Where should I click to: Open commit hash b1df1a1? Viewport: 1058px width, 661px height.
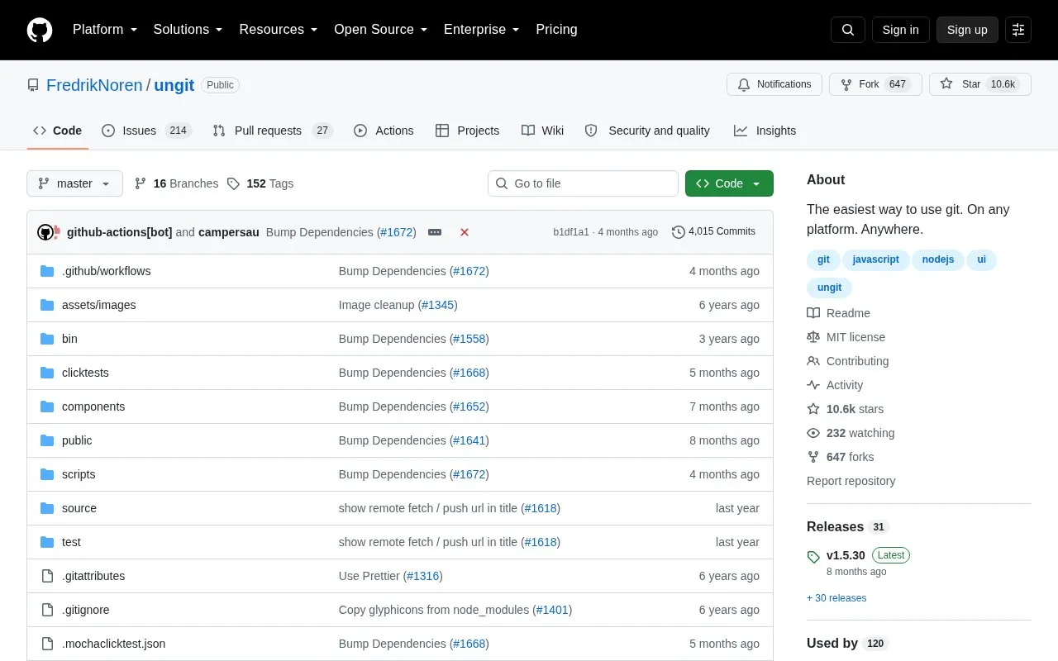tap(571, 232)
